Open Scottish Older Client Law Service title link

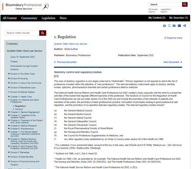pos(70,44)
